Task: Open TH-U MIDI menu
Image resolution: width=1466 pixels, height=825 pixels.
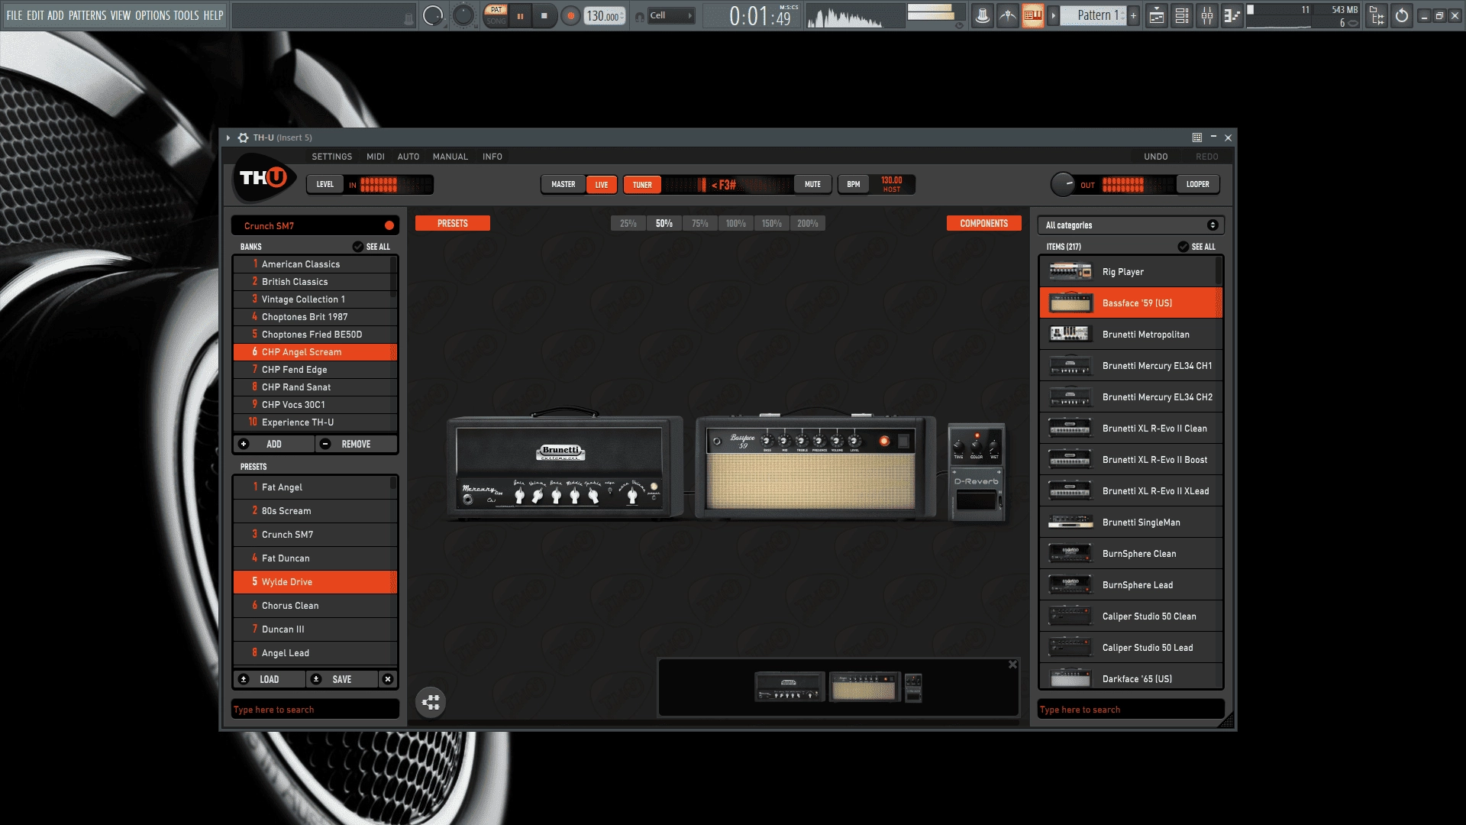Action: [376, 157]
